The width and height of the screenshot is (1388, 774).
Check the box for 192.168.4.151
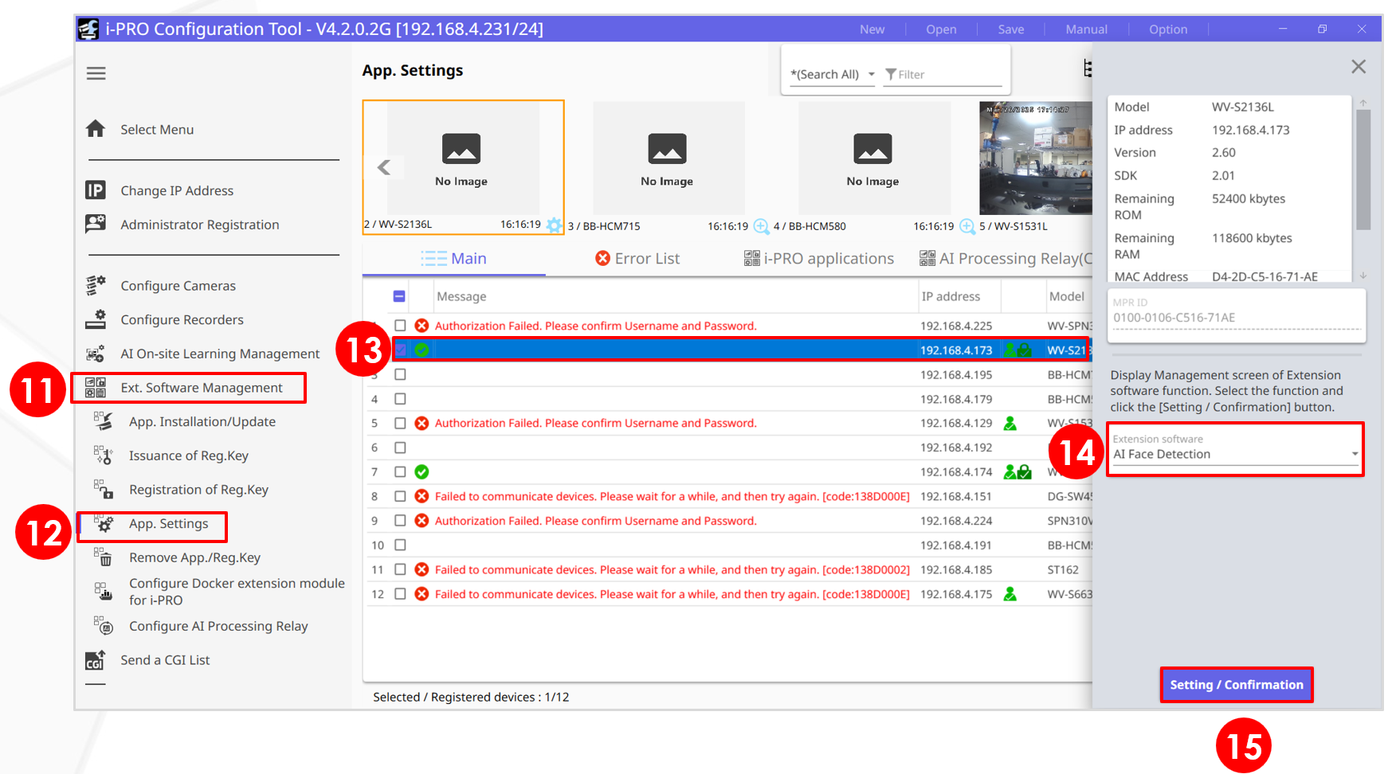[x=400, y=496]
